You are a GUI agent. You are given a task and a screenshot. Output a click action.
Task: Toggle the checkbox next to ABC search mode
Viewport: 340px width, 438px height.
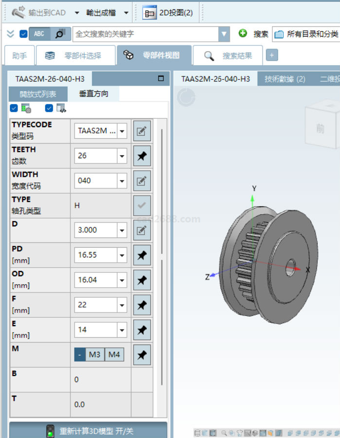pos(23,34)
